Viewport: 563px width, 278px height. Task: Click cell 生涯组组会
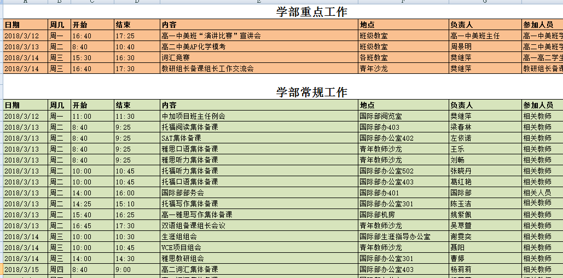(259, 237)
